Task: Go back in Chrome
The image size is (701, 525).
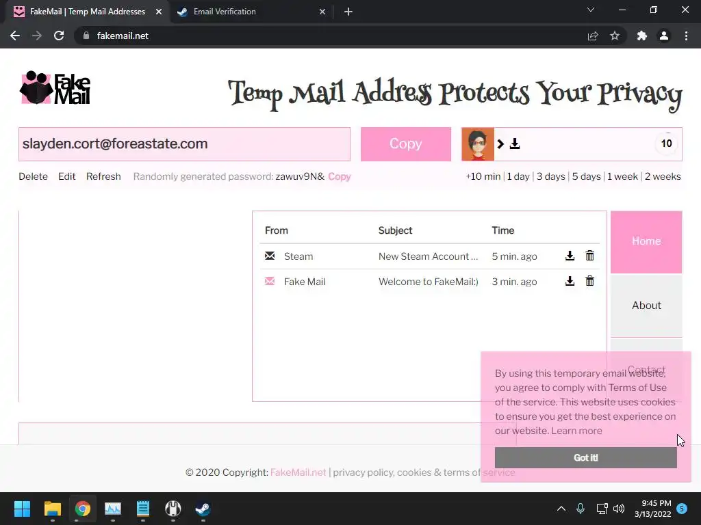Action: (15, 36)
